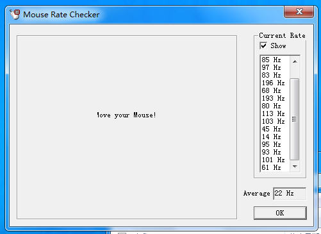
Task: Uncheck the Show checkbox
Action: pos(263,46)
